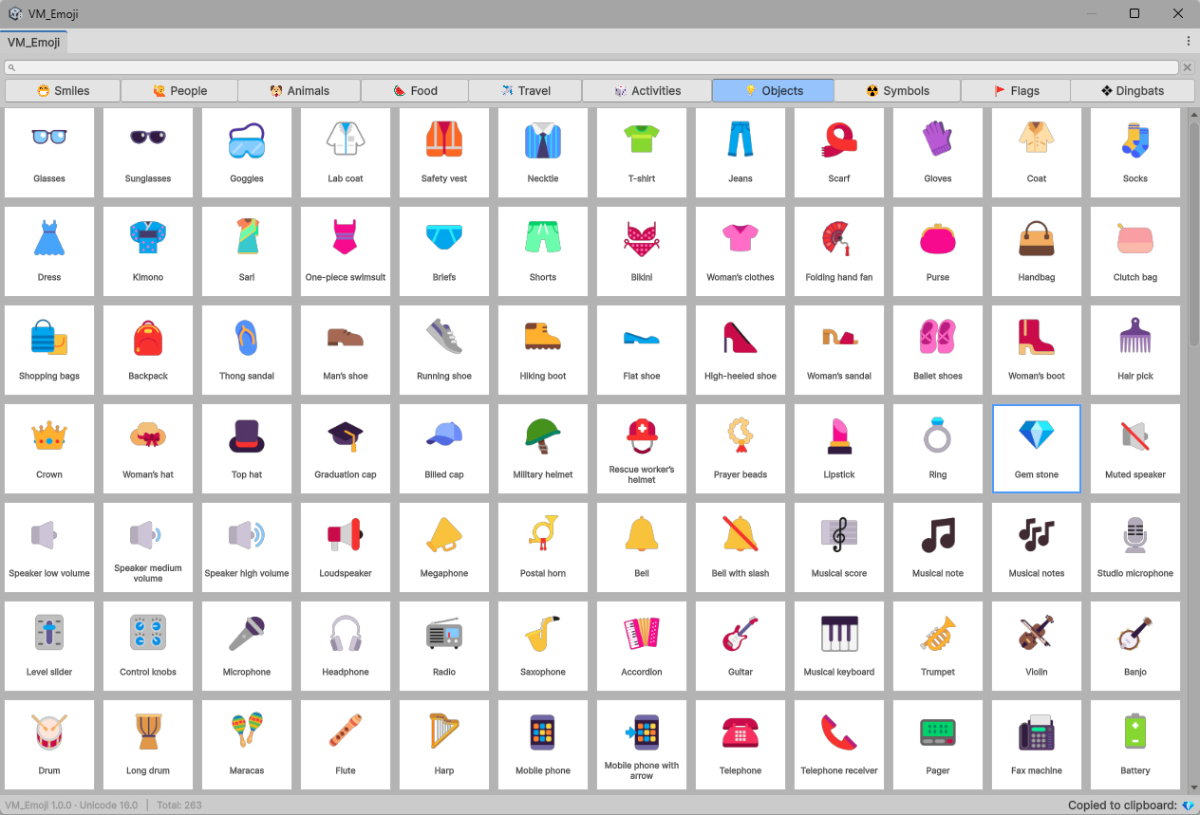Click the vertical scrollbar thumb
The image size is (1200, 815).
[x=1194, y=232]
